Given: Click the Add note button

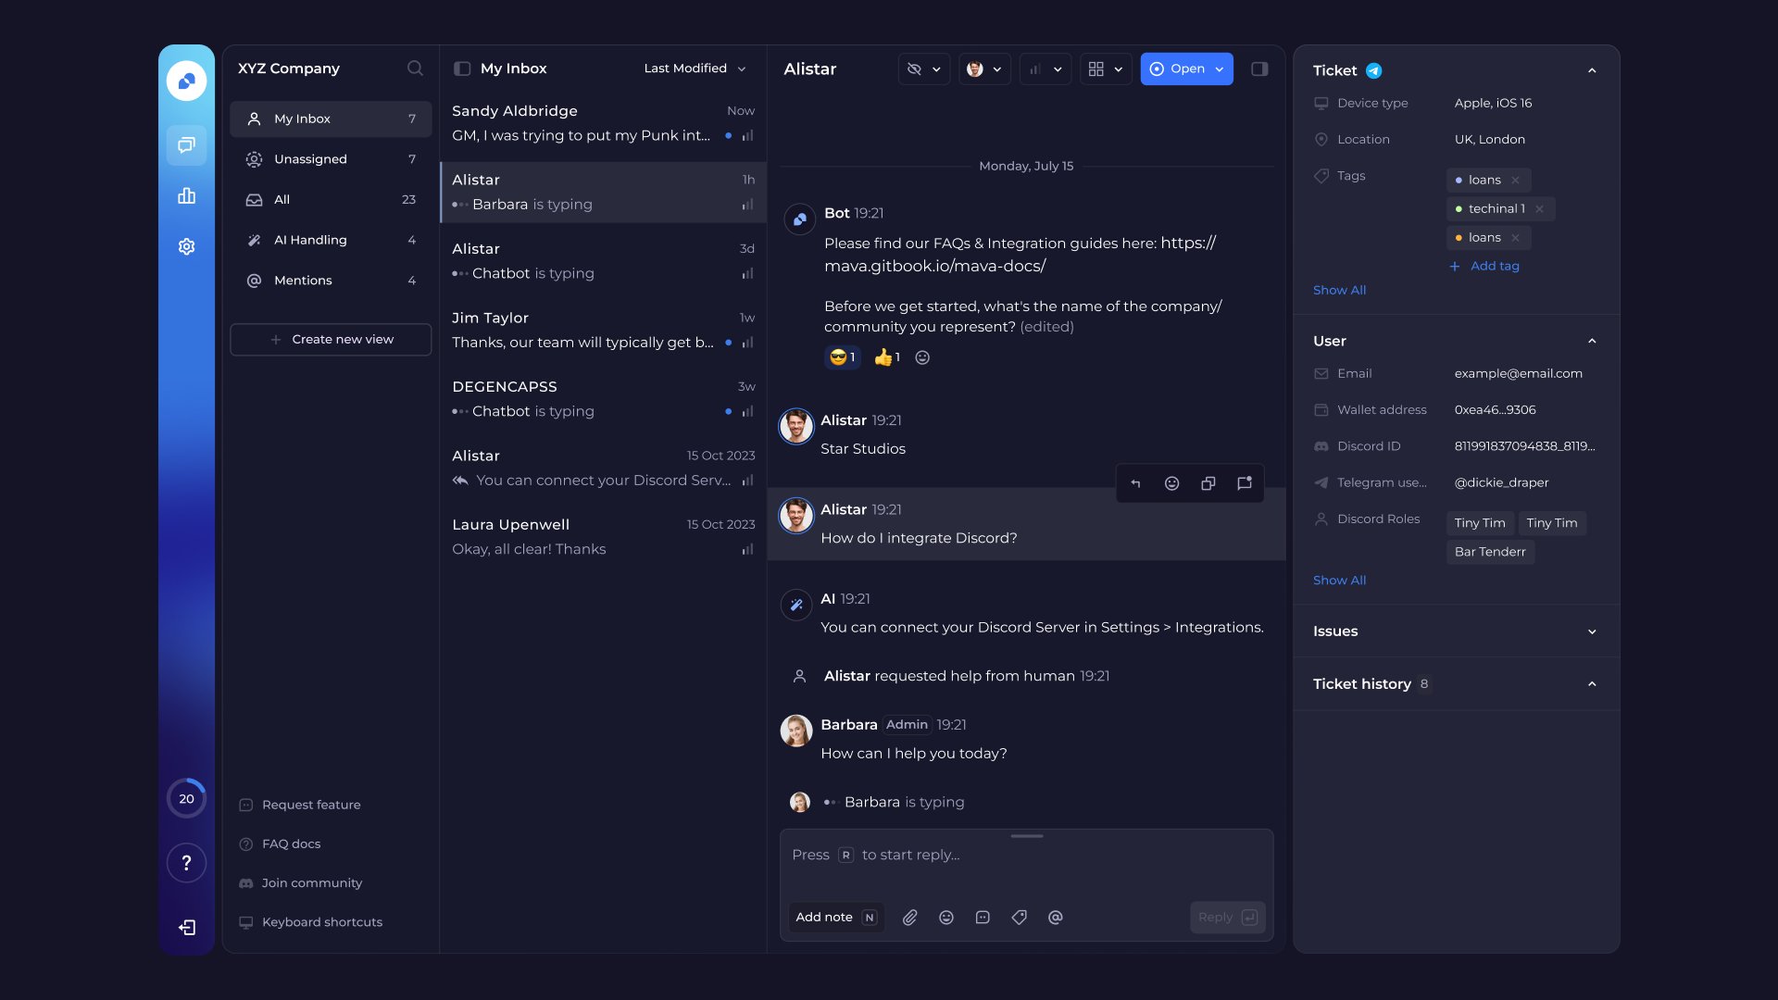Looking at the screenshot, I should click(836, 918).
